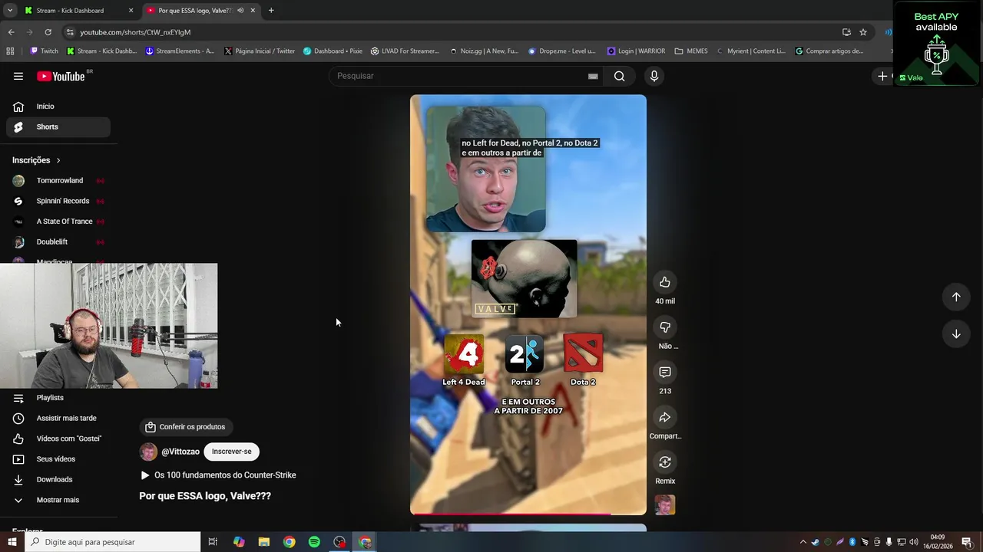Open Windows Task View button
This screenshot has width=983, height=552.
tap(213, 542)
